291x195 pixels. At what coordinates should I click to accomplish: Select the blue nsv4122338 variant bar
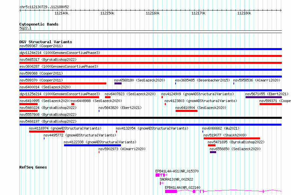click(x=93, y=145)
